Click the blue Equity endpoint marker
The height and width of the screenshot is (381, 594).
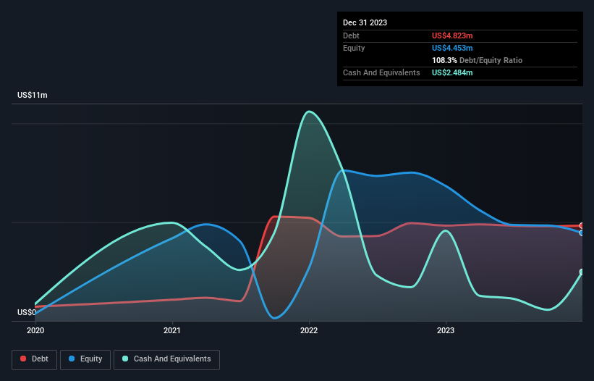click(x=582, y=233)
